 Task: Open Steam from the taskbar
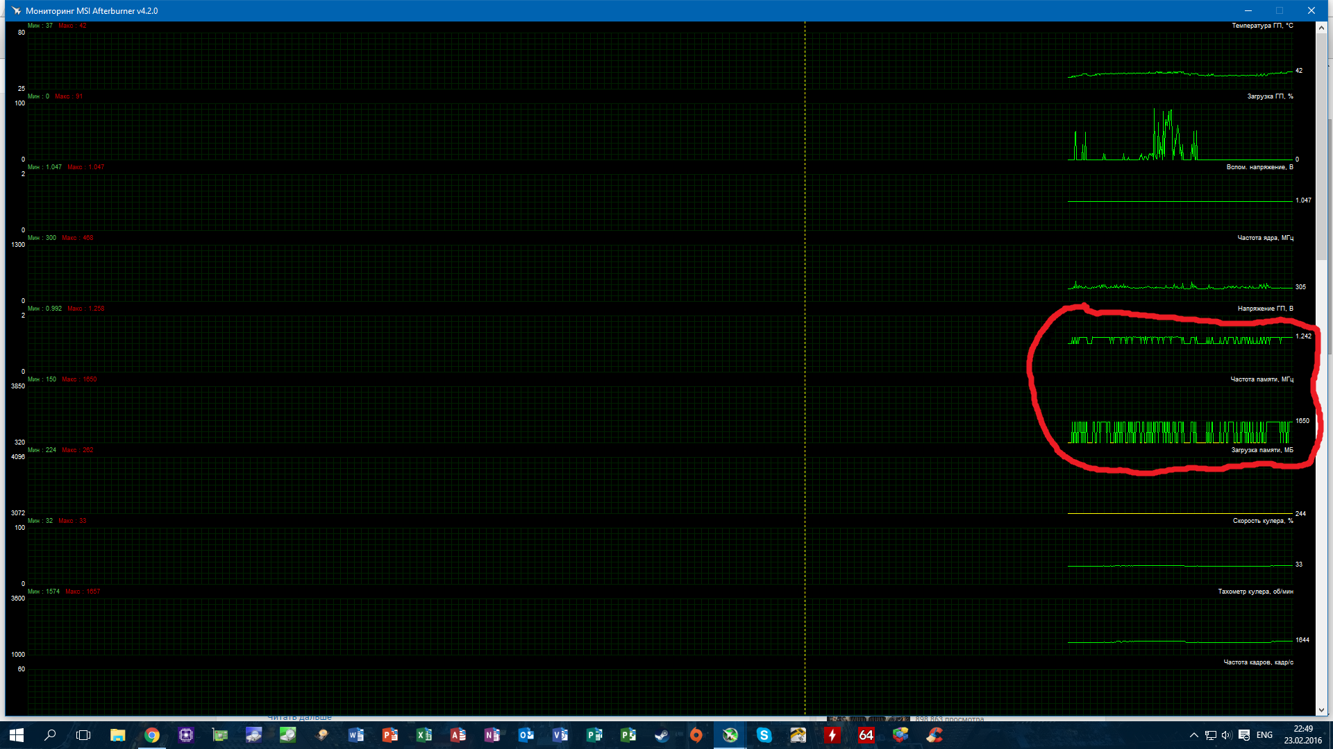click(x=662, y=735)
